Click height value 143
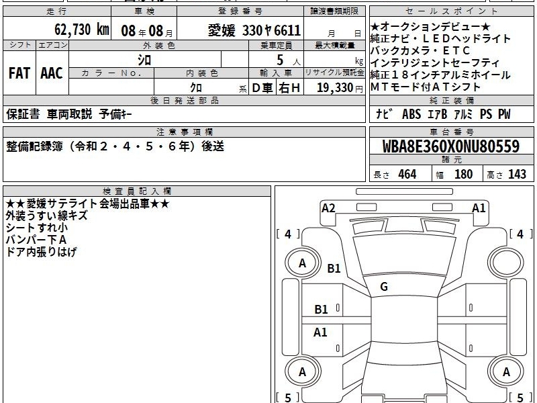 click(517, 175)
